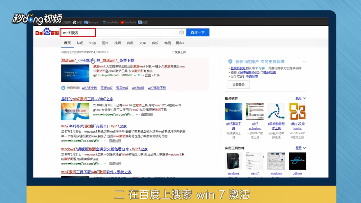Open the second YouTube bookmark with red icon

[x=128, y=22]
